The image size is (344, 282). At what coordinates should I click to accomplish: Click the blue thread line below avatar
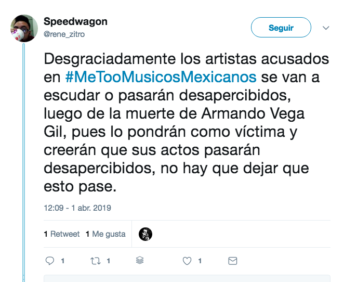(x=24, y=162)
